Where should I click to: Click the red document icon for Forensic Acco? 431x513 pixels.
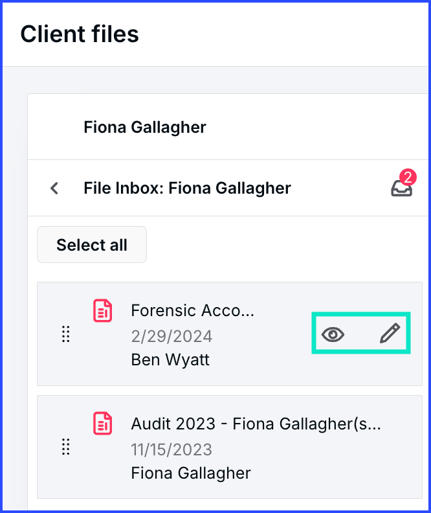point(103,310)
